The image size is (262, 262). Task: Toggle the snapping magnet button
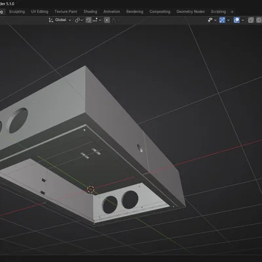click(x=88, y=20)
